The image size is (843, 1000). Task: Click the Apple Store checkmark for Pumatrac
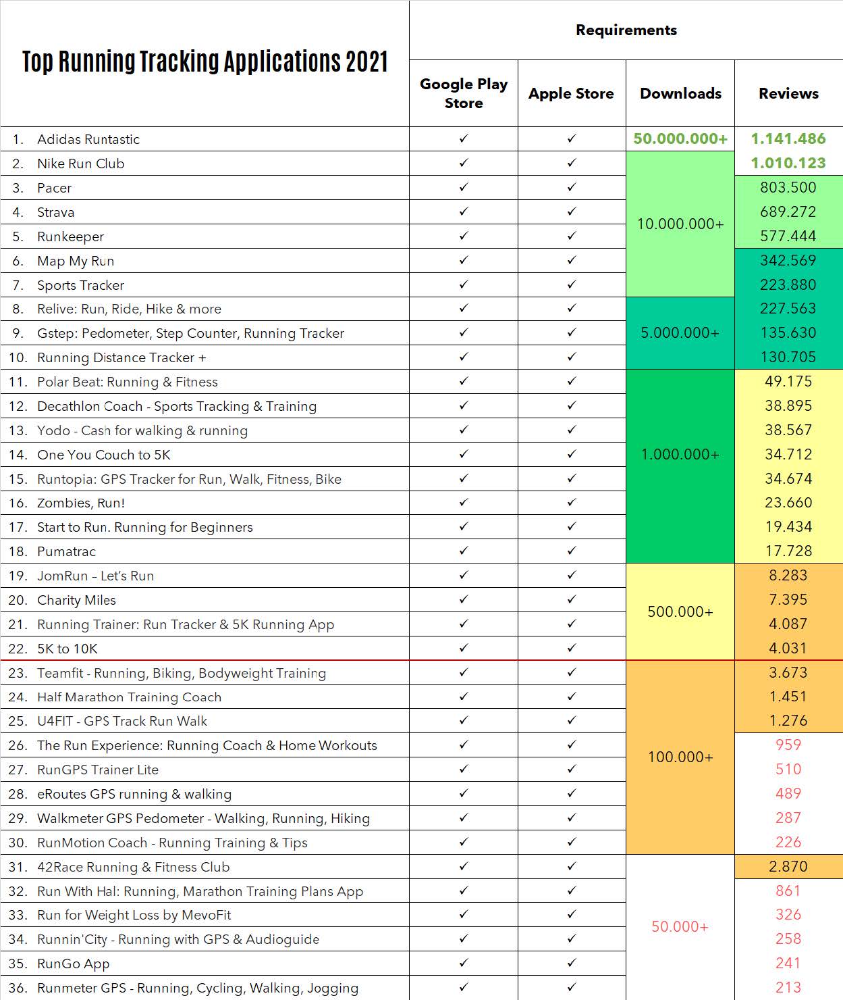tap(572, 551)
